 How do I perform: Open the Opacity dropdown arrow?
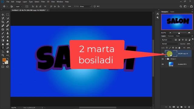192,44
